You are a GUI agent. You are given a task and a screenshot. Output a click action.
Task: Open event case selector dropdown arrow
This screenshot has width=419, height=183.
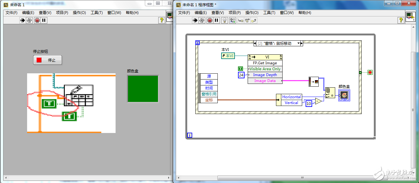click(x=298, y=43)
